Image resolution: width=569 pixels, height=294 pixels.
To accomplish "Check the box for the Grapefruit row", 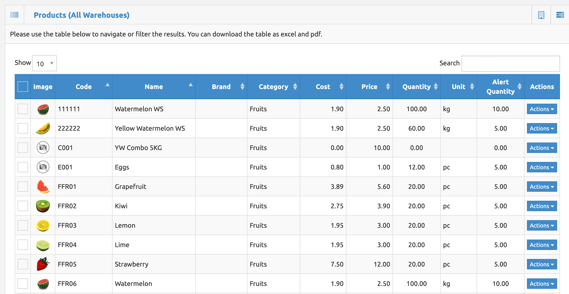I will [x=23, y=187].
